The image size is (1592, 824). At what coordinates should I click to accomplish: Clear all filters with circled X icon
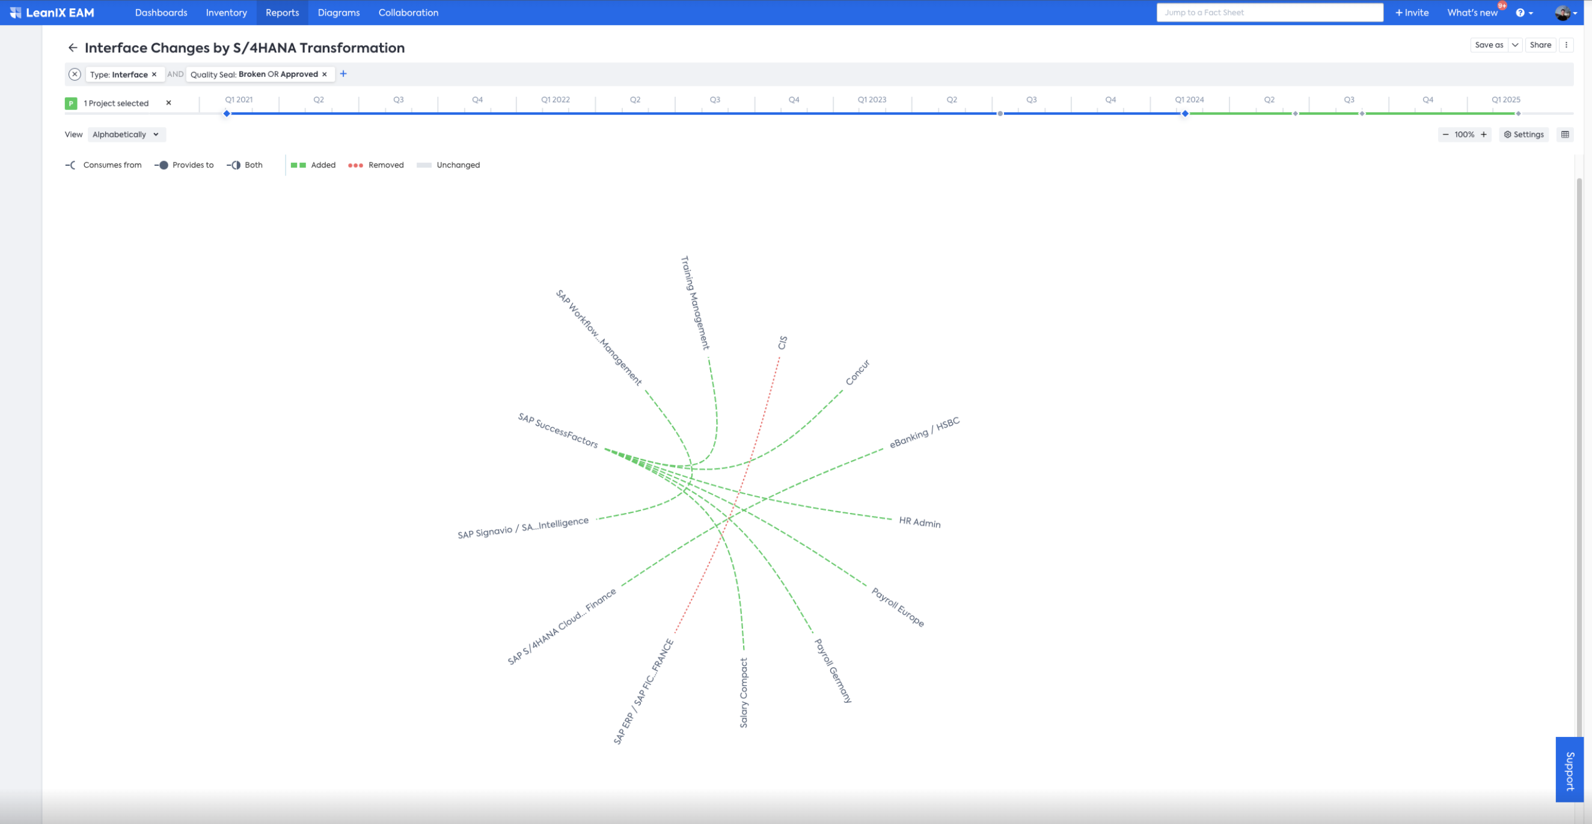pos(75,74)
